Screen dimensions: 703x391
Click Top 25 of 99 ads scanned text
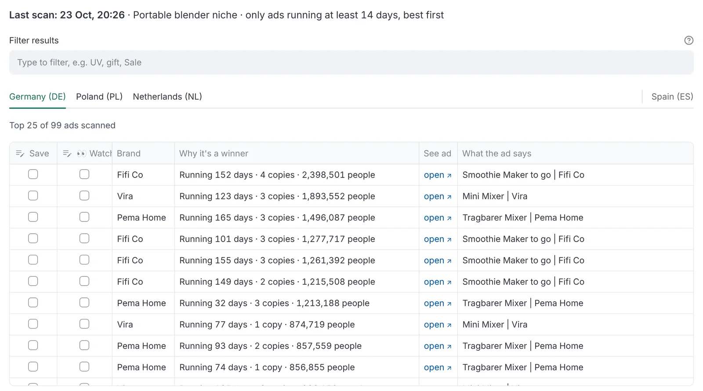pos(62,125)
